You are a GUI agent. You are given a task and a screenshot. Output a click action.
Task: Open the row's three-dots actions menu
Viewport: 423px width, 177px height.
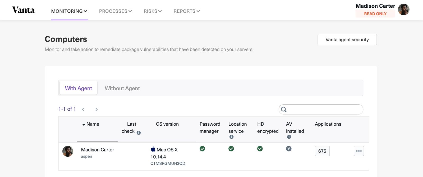[x=359, y=151]
